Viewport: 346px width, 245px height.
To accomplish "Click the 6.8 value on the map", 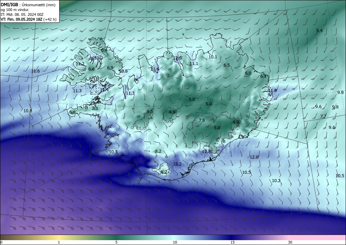I will click(x=72, y=112).
